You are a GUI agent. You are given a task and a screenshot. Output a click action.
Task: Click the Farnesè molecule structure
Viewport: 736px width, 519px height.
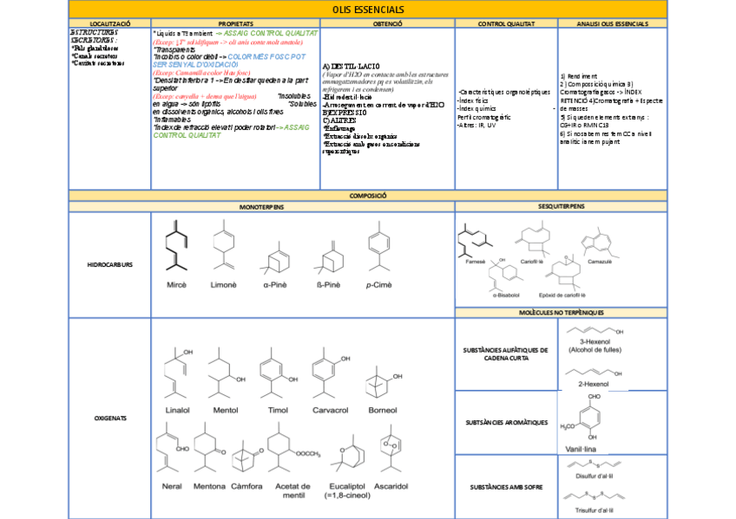(x=475, y=240)
